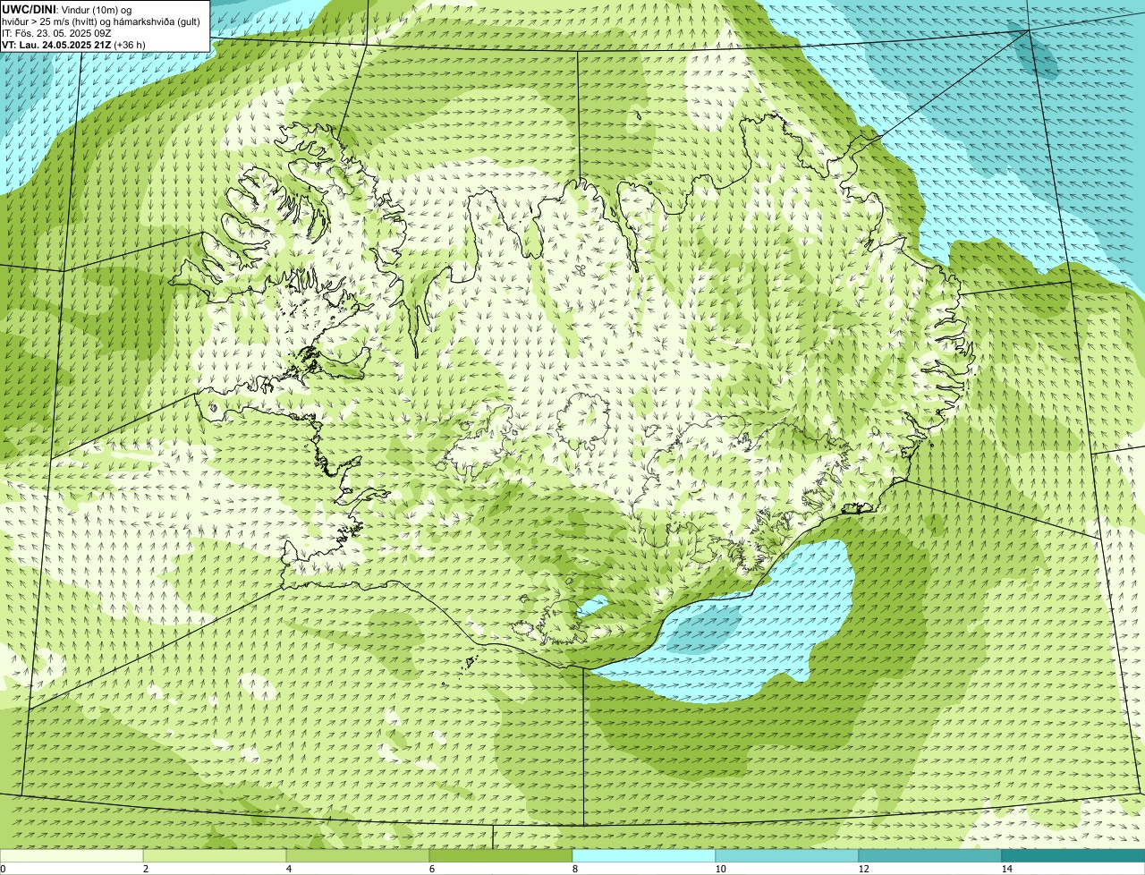Click the line 'VT: Lau. 24.05.2025 21Z (+36 h)'
This screenshot has width=1145, height=875.
point(73,44)
